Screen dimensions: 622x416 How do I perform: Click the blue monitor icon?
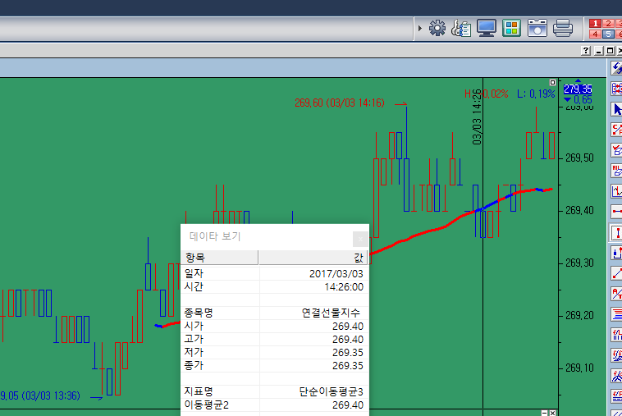(487, 28)
